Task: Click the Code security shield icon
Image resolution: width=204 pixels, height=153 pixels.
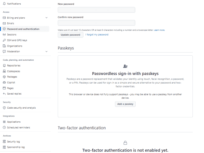Action: click(4, 108)
